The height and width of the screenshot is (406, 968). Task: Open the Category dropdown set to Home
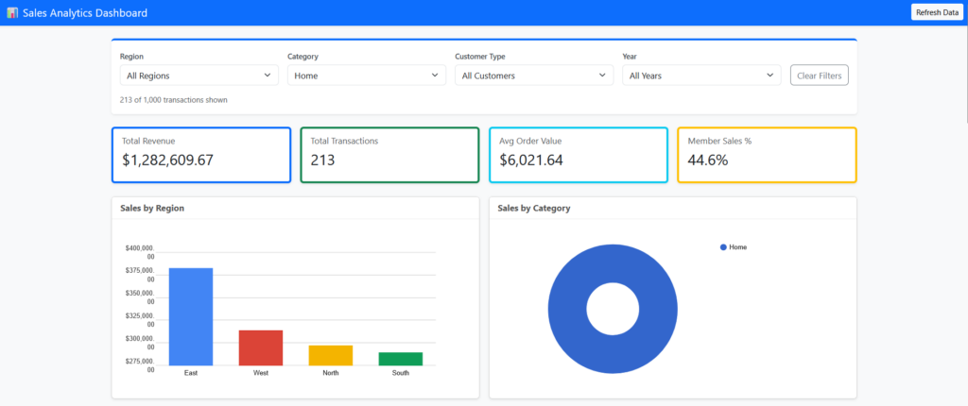(x=367, y=76)
